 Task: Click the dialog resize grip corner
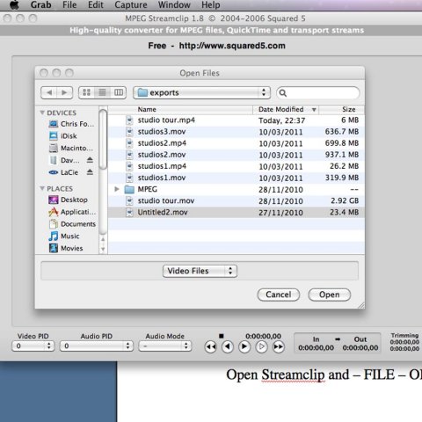point(361,305)
